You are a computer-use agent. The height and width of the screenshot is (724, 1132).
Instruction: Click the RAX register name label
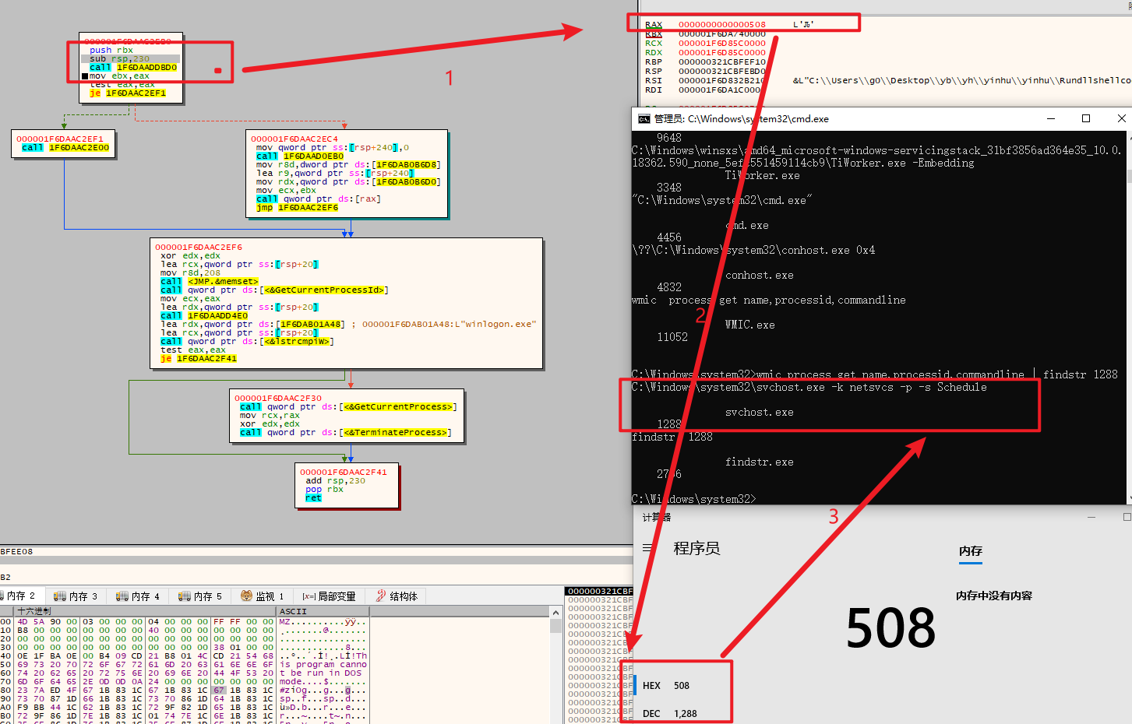[654, 25]
